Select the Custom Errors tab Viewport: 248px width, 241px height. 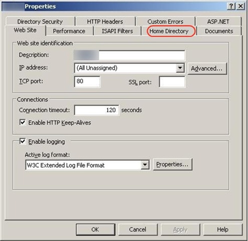click(x=165, y=22)
